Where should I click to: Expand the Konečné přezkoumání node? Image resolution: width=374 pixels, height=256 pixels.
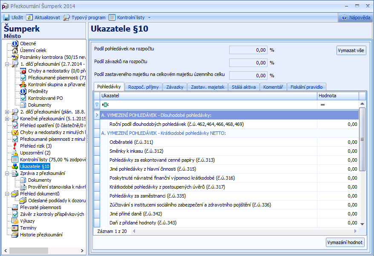click(x=7, y=119)
